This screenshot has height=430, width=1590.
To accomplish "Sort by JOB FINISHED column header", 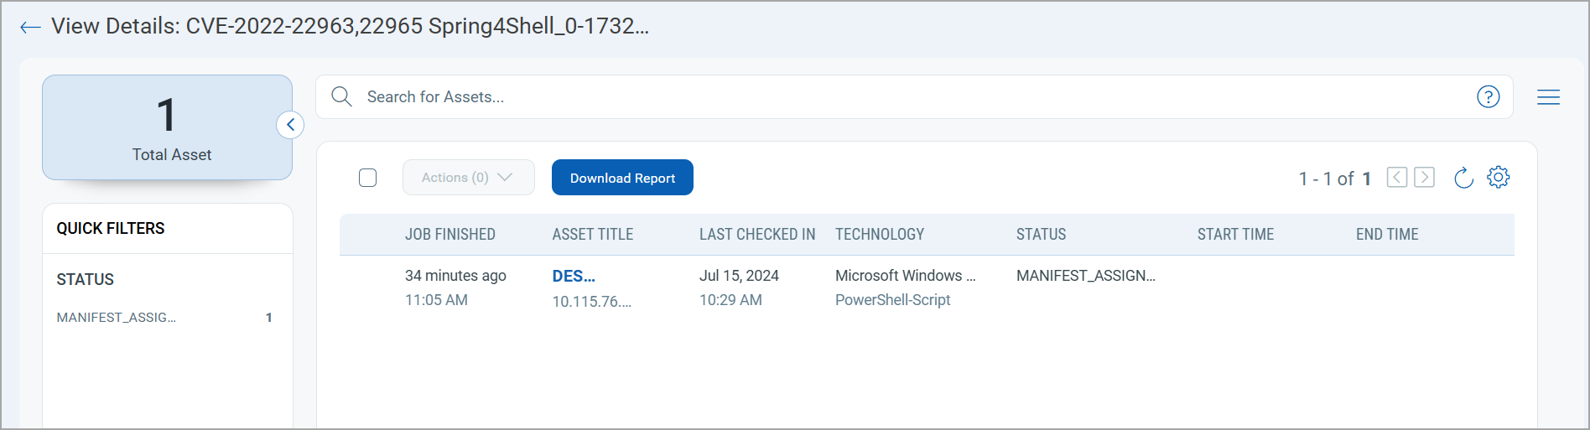I will (x=450, y=235).
